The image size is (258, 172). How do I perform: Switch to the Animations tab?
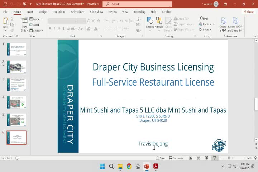(77, 12)
